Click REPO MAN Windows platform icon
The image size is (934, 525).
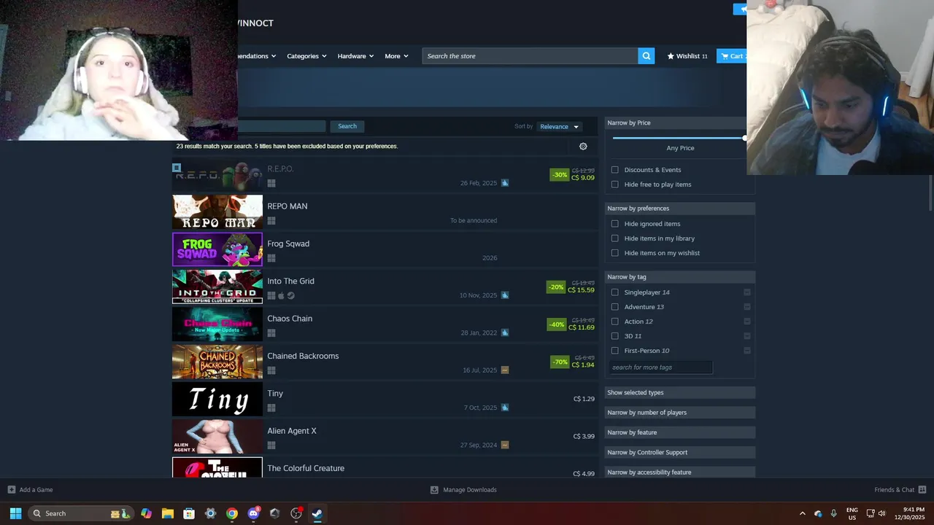click(271, 220)
